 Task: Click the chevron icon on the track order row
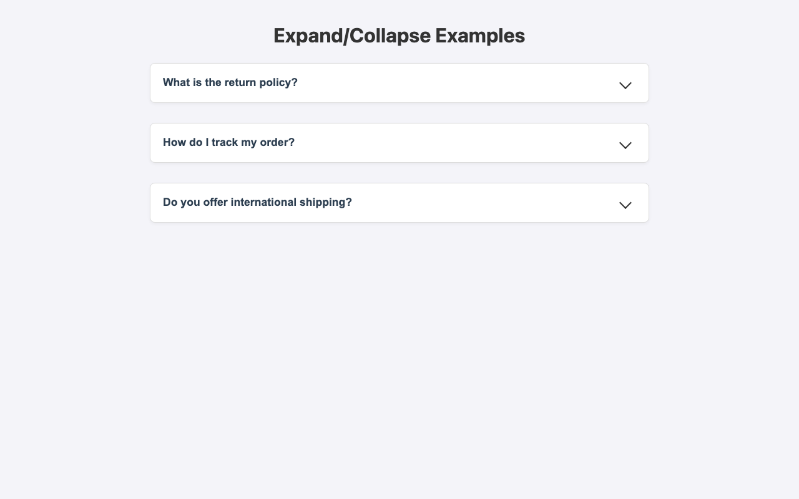click(x=625, y=145)
